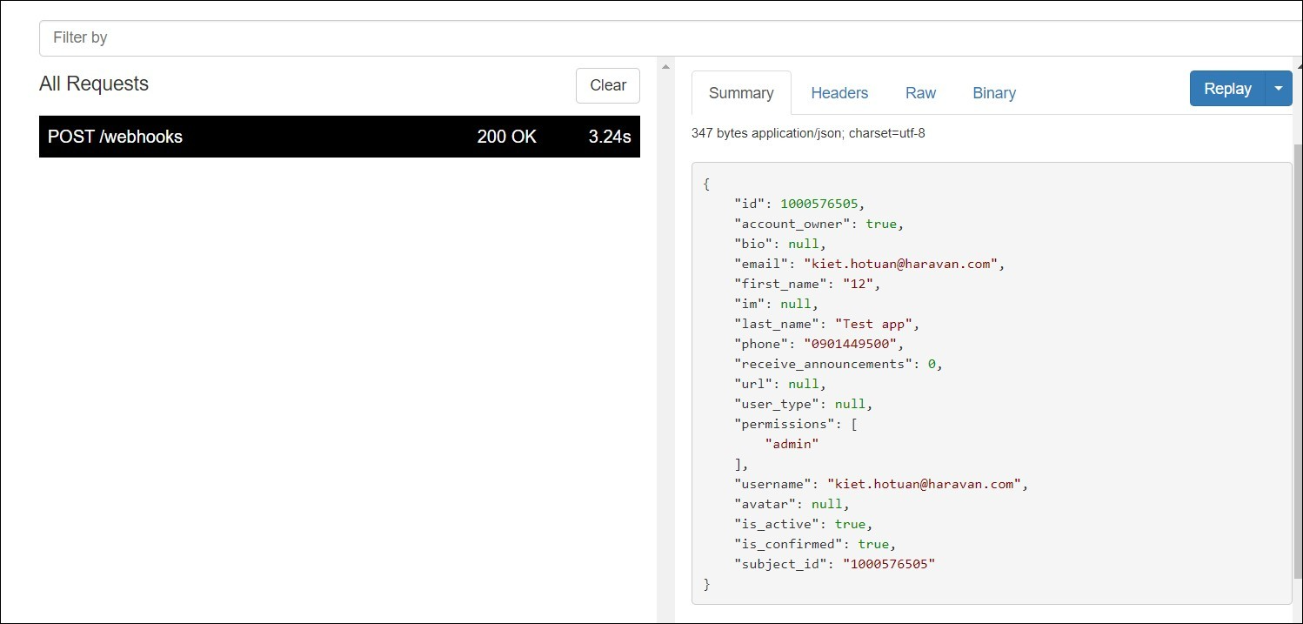Click the subject_id value in the response body

click(889, 563)
